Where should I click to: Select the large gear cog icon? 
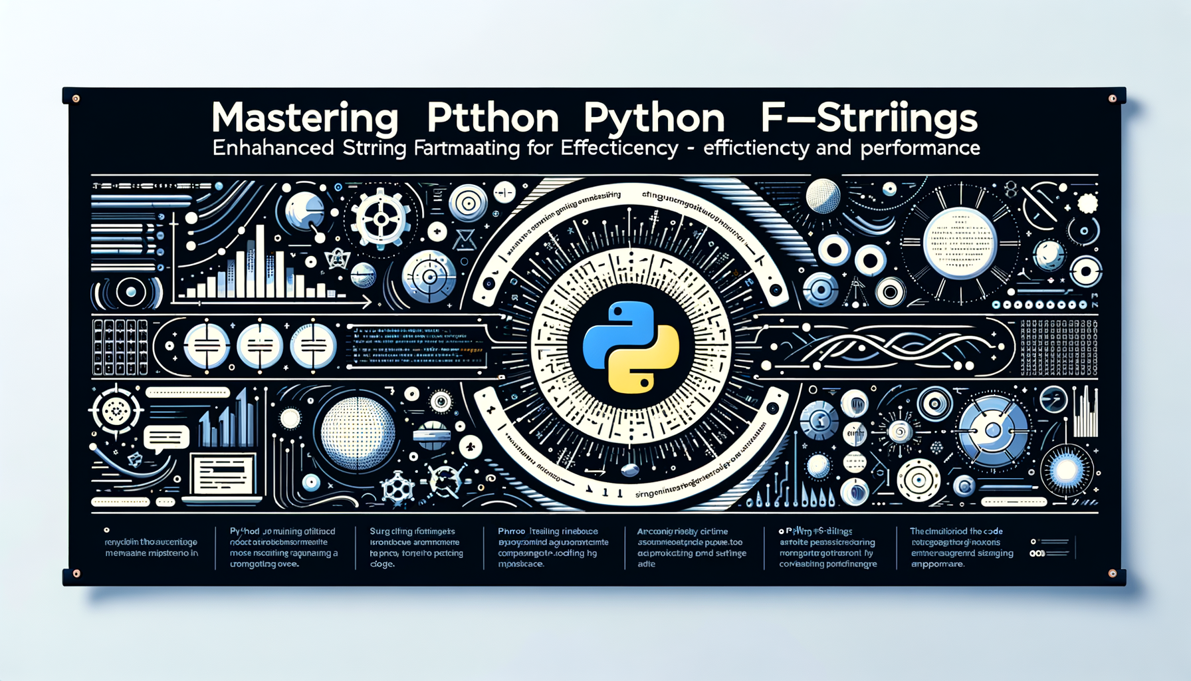(381, 218)
